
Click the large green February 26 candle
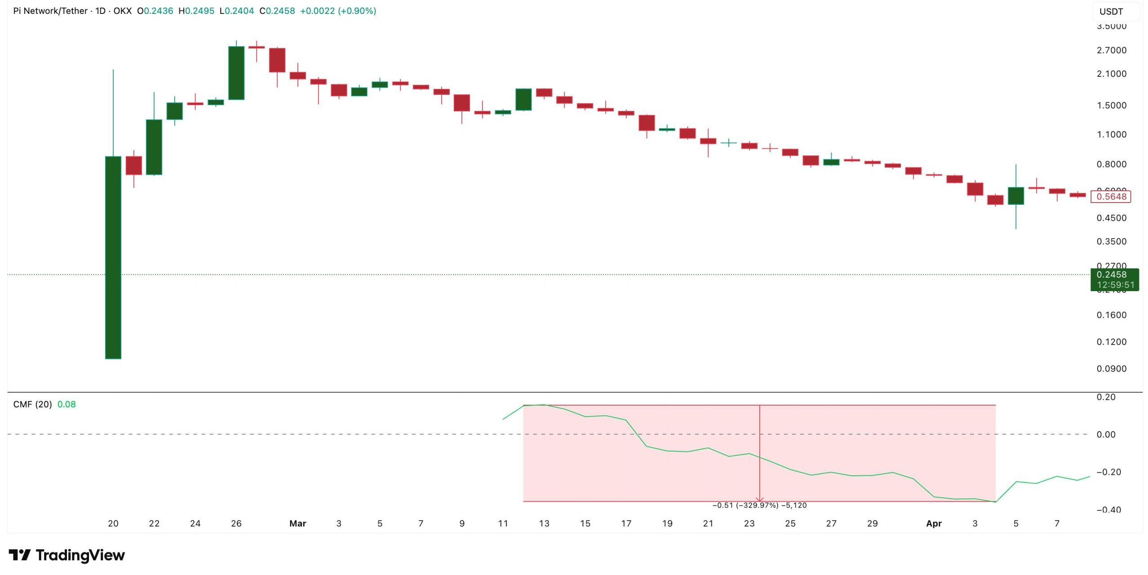coord(236,73)
